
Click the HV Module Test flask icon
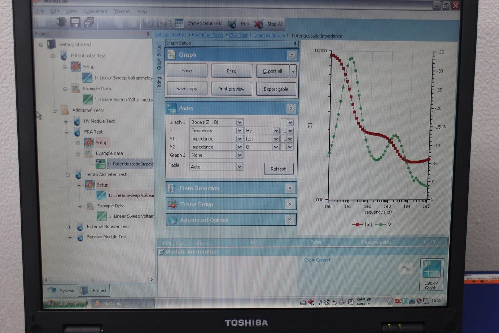coord(77,121)
